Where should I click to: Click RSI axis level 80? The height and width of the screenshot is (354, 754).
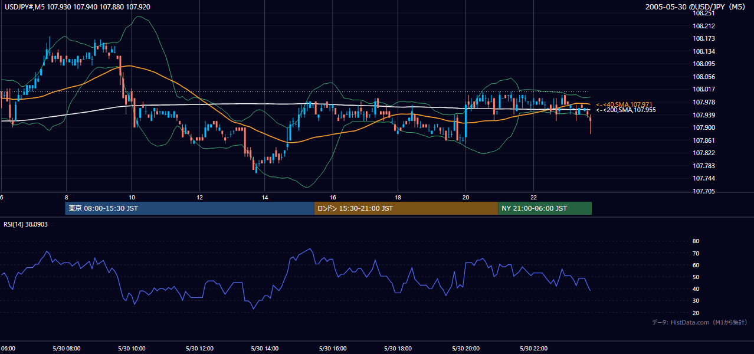pyautogui.click(x=696, y=241)
